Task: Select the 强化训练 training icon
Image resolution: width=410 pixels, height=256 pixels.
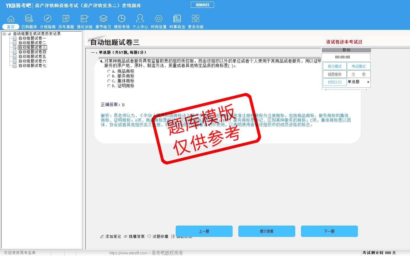Action: [x=85, y=19]
